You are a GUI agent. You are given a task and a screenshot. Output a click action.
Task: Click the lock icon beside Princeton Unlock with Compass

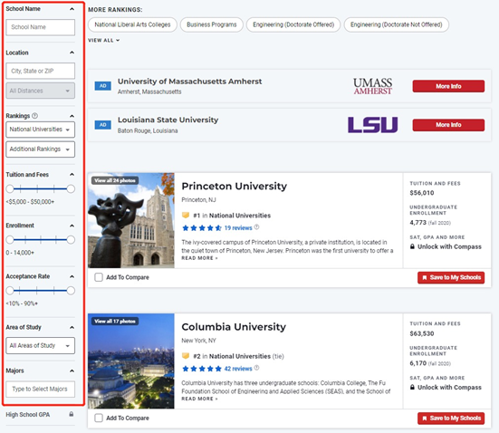412,246
